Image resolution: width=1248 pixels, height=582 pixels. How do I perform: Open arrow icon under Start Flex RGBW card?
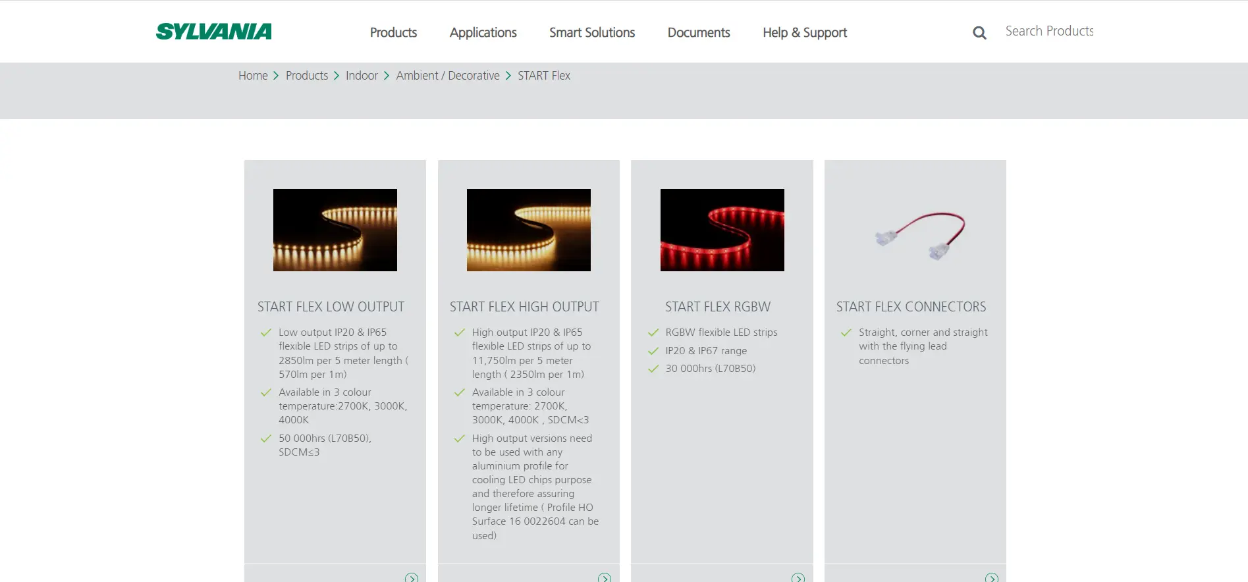[798, 577]
